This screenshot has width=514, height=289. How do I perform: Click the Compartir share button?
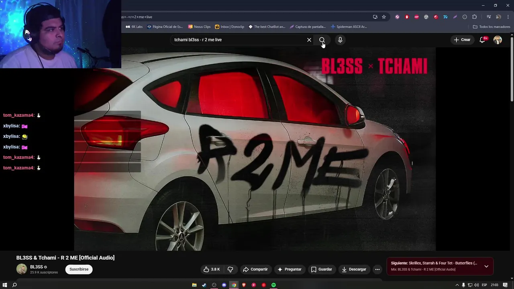pos(255,269)
